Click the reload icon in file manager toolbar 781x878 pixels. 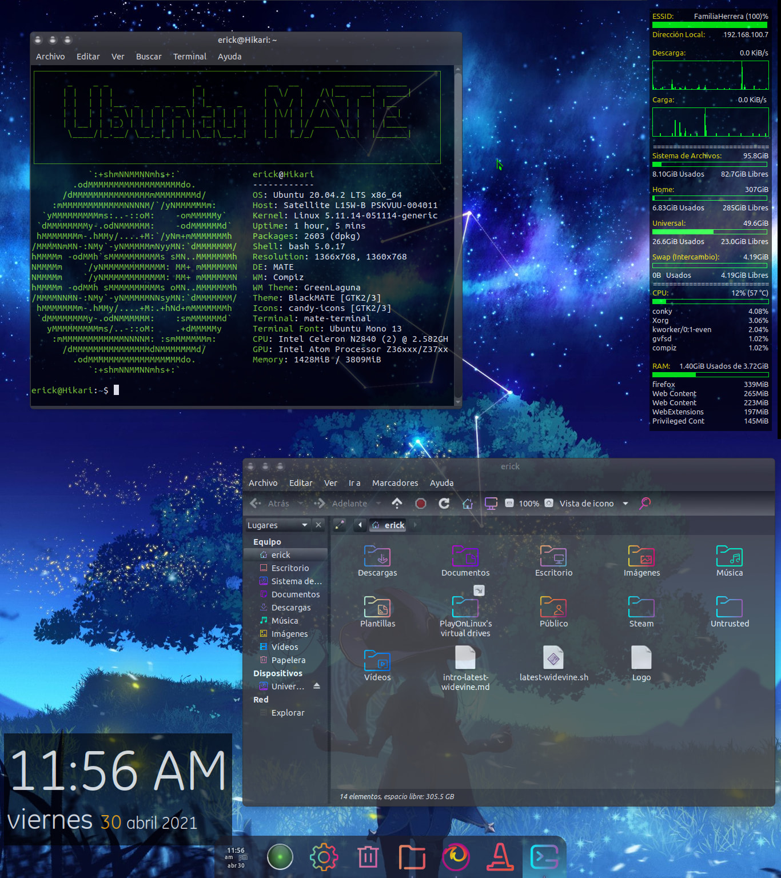(444, 503)
